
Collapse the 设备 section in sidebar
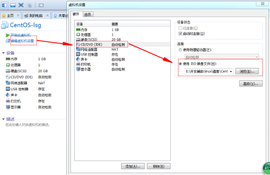(3, 53)
